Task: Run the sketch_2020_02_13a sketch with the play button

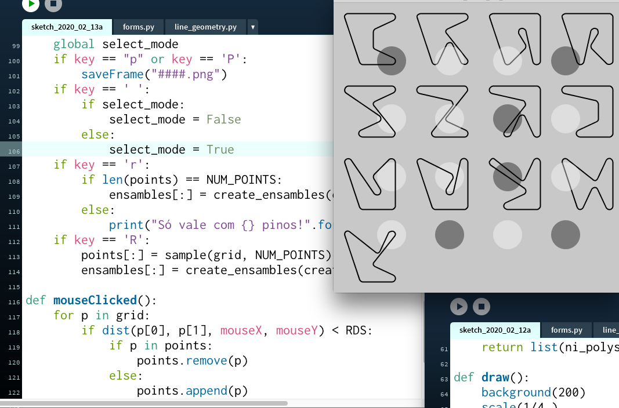Action: click(31, 4)
